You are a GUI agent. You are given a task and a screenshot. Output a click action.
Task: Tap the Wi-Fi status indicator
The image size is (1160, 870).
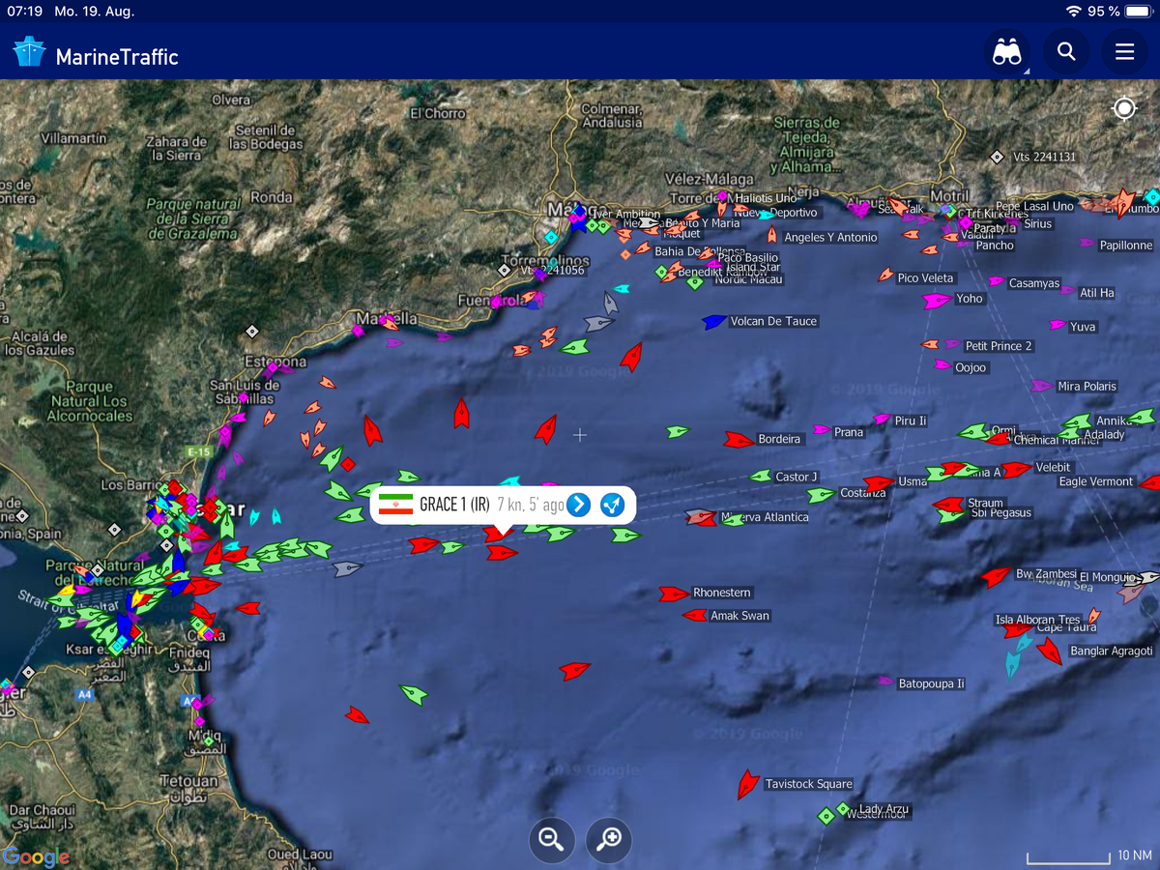[1073, 12]
